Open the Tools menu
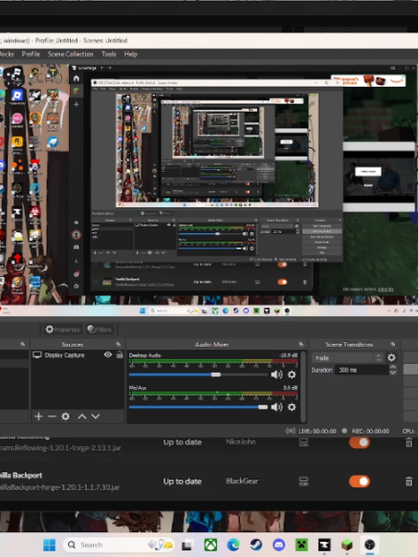Screen dimensions: 418x557 click(x=109, y=54)
